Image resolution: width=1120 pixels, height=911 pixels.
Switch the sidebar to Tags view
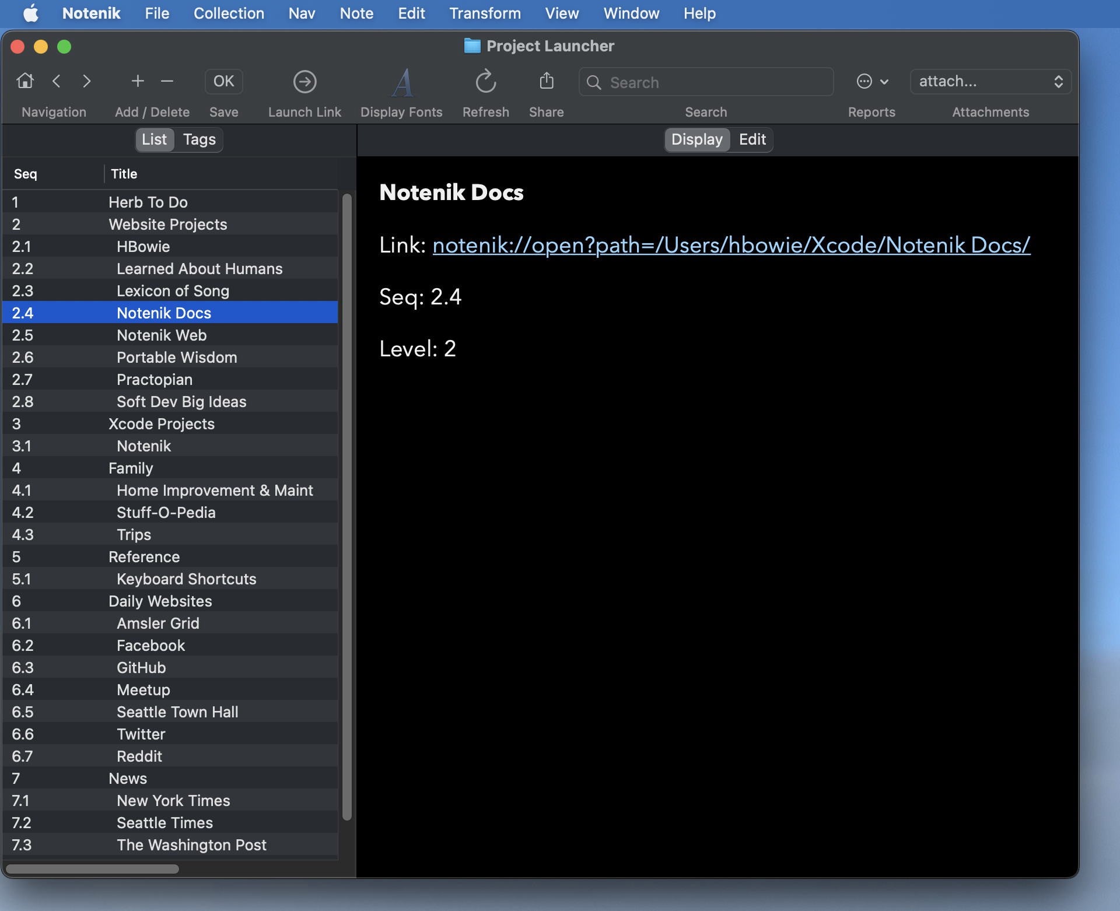(x=198, y=139)
